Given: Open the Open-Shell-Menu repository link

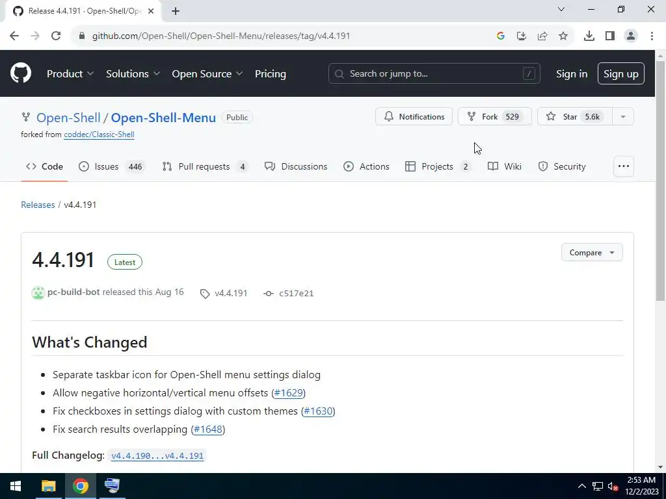Looking at the screenshot, I should click(163, 118).
